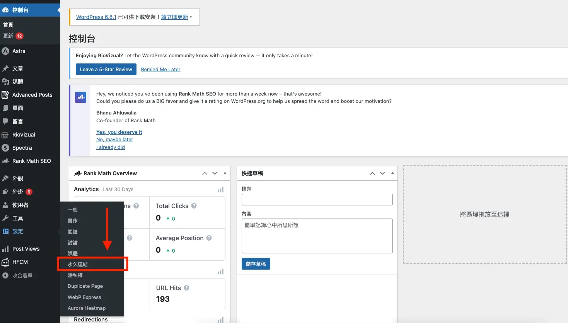Click the 控制台 page heading

coord(82,39)
